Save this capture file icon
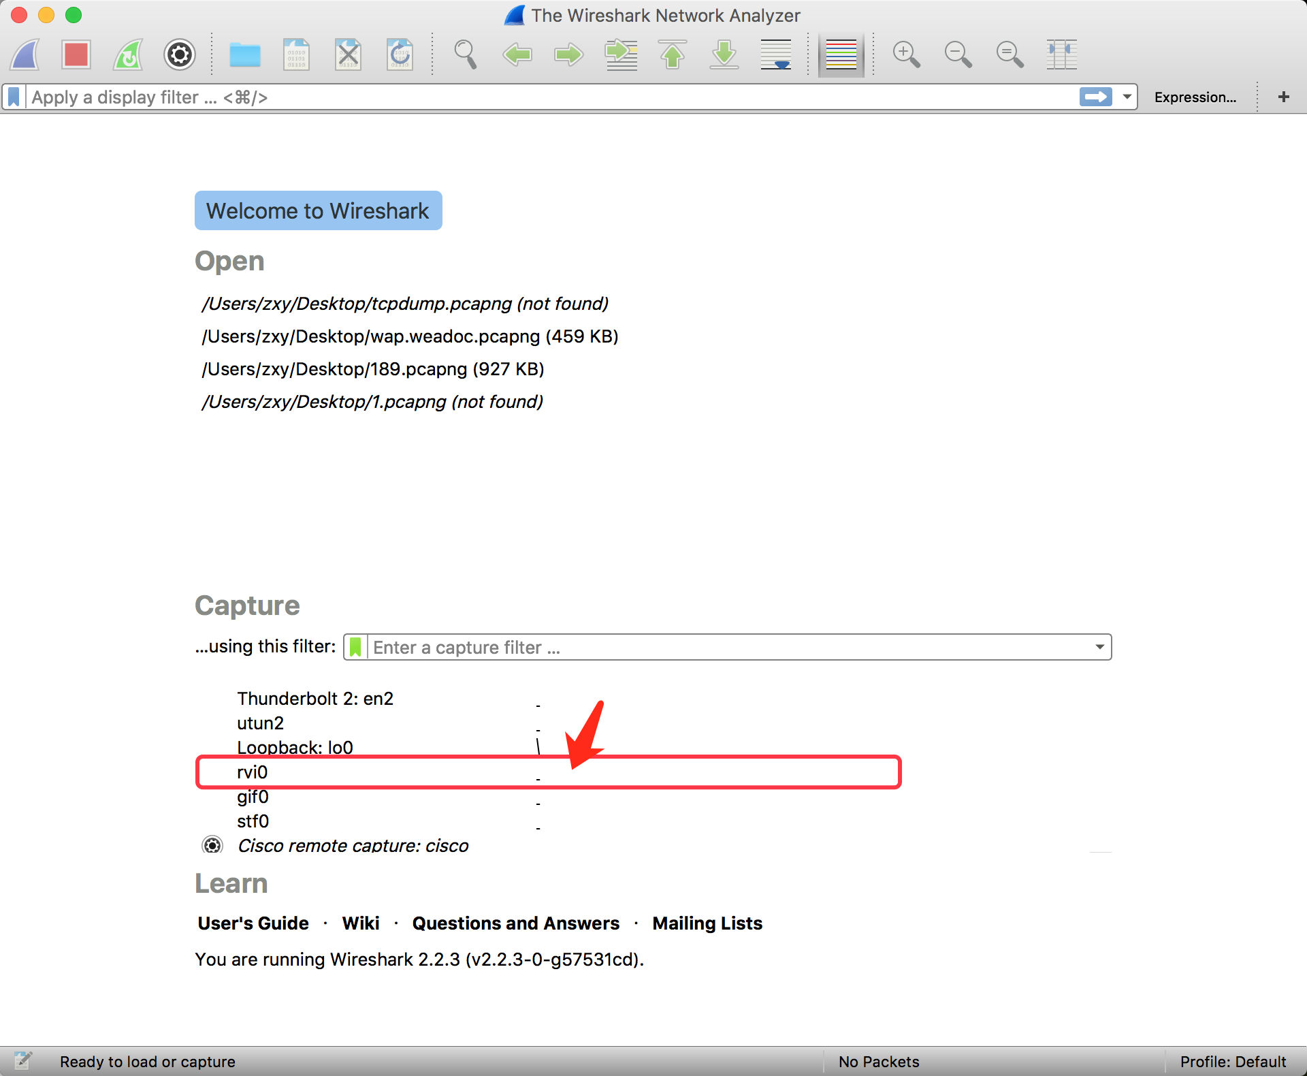The image size is (1307, 1076). (297, 54)
